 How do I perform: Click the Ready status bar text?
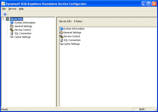5,109
